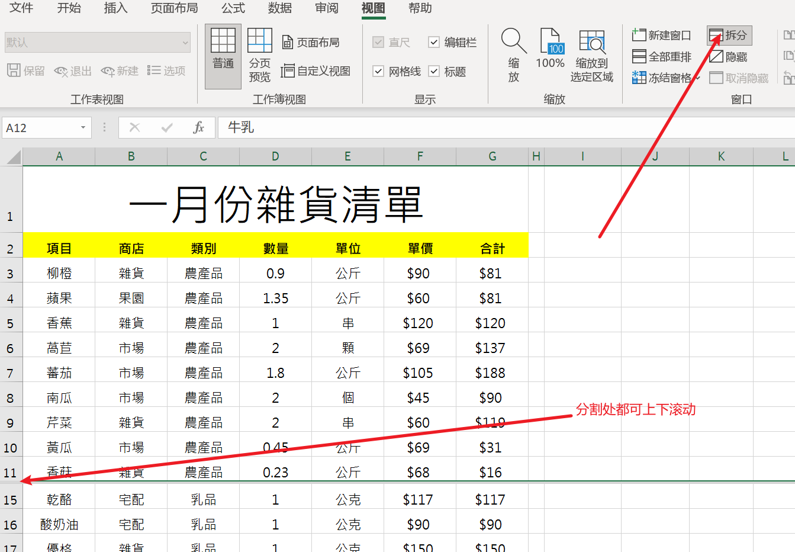Click the cell containing 果園
The image size is (795, 552).
coord(131,296)
